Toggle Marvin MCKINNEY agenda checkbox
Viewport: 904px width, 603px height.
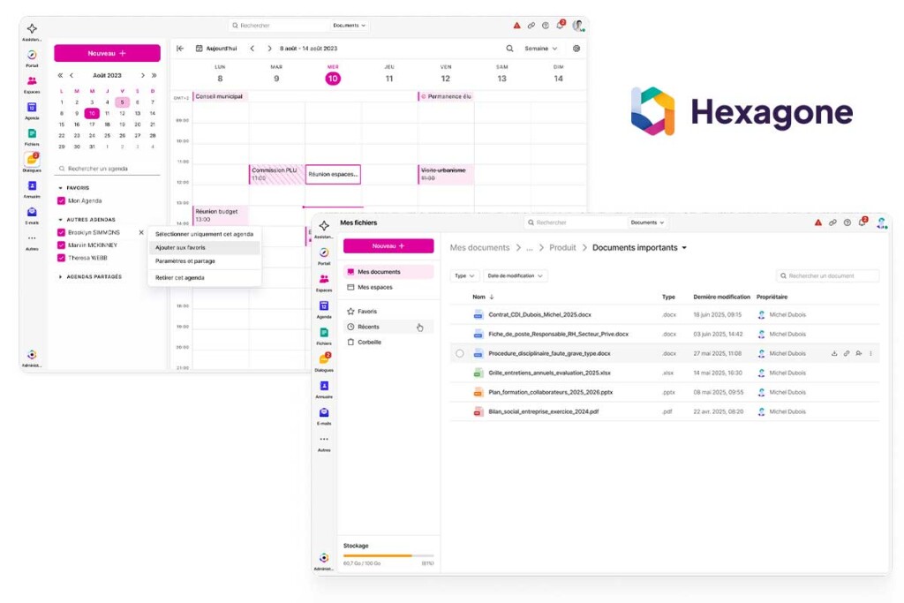pyautogui.click(x=61, y=245)
